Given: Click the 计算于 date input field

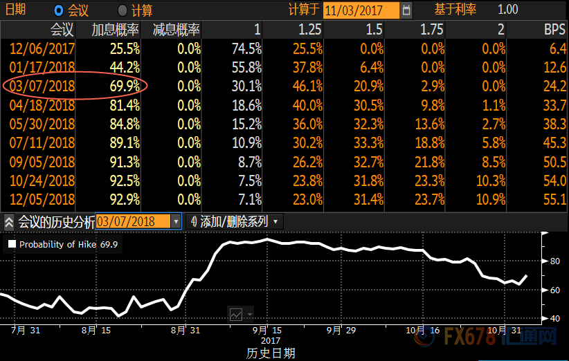Looking at the screenshot, I should [x=361, y=10].
